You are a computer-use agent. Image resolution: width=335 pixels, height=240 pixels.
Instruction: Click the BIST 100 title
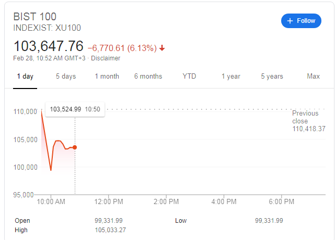[x=34, y=17]
